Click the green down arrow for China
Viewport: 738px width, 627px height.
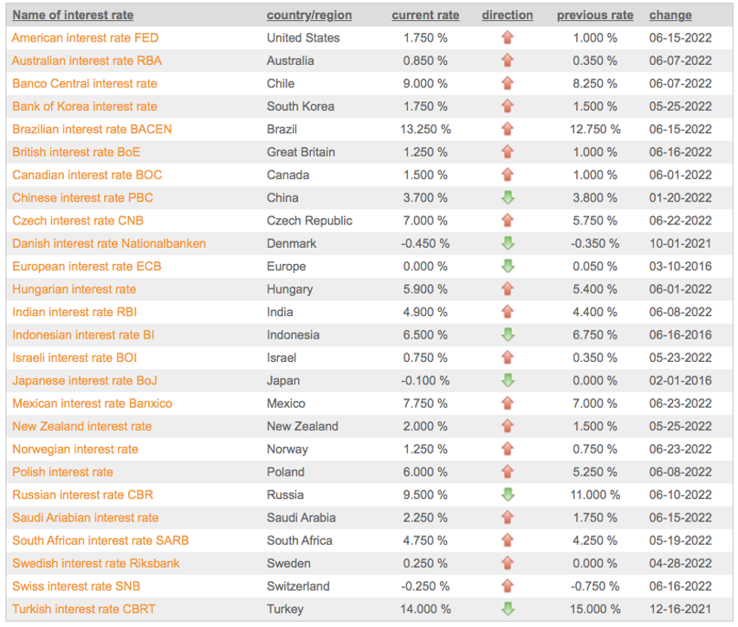click(x=508, y=197)
